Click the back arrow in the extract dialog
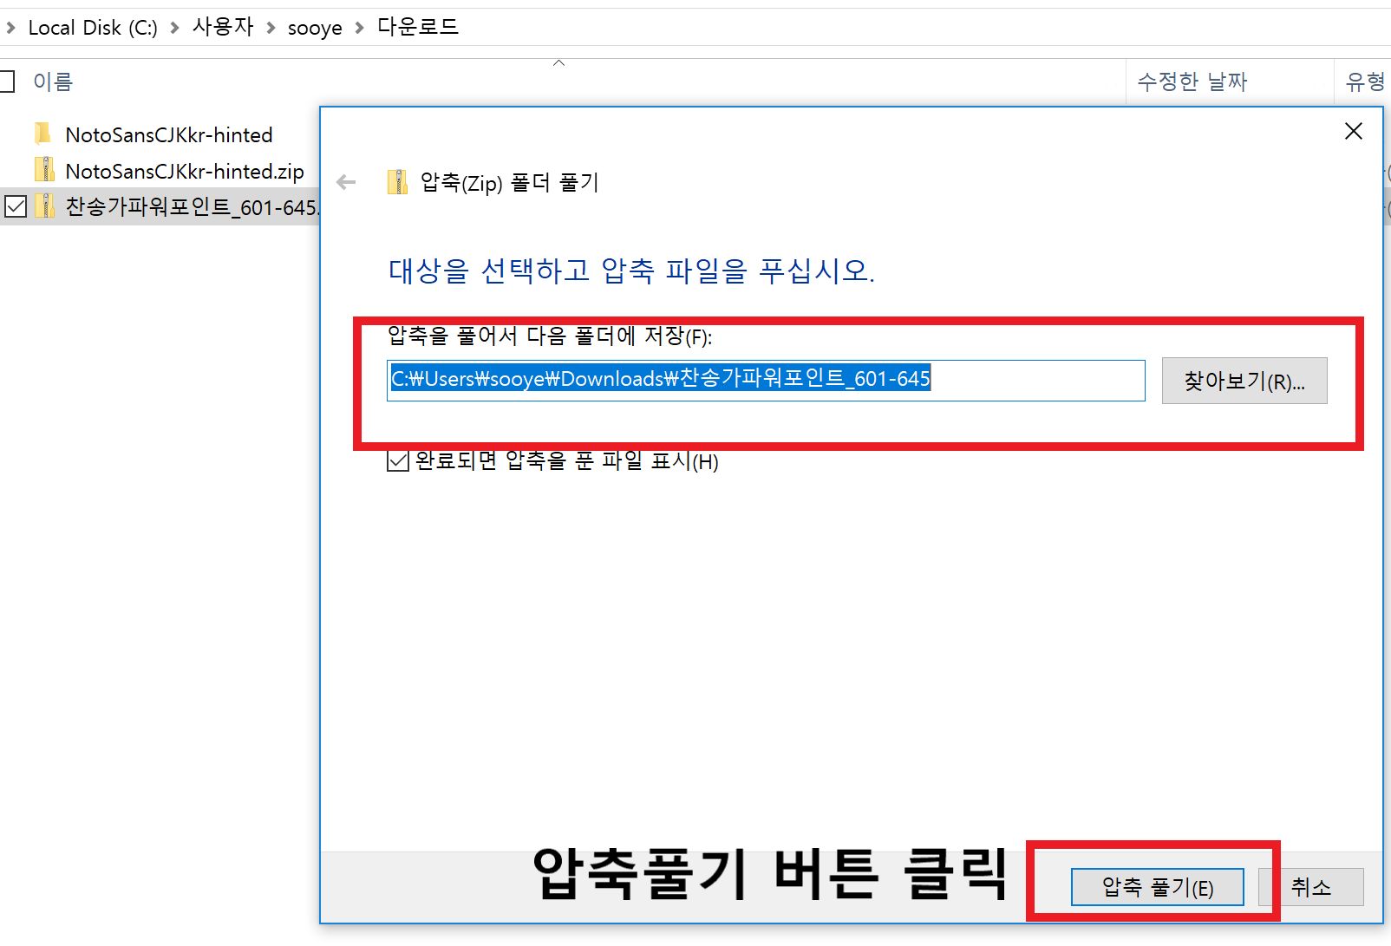This screenshot has width=1391, height=946. (346, 182)
